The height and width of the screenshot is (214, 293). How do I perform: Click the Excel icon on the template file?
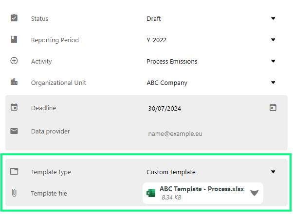click(151, 193)
